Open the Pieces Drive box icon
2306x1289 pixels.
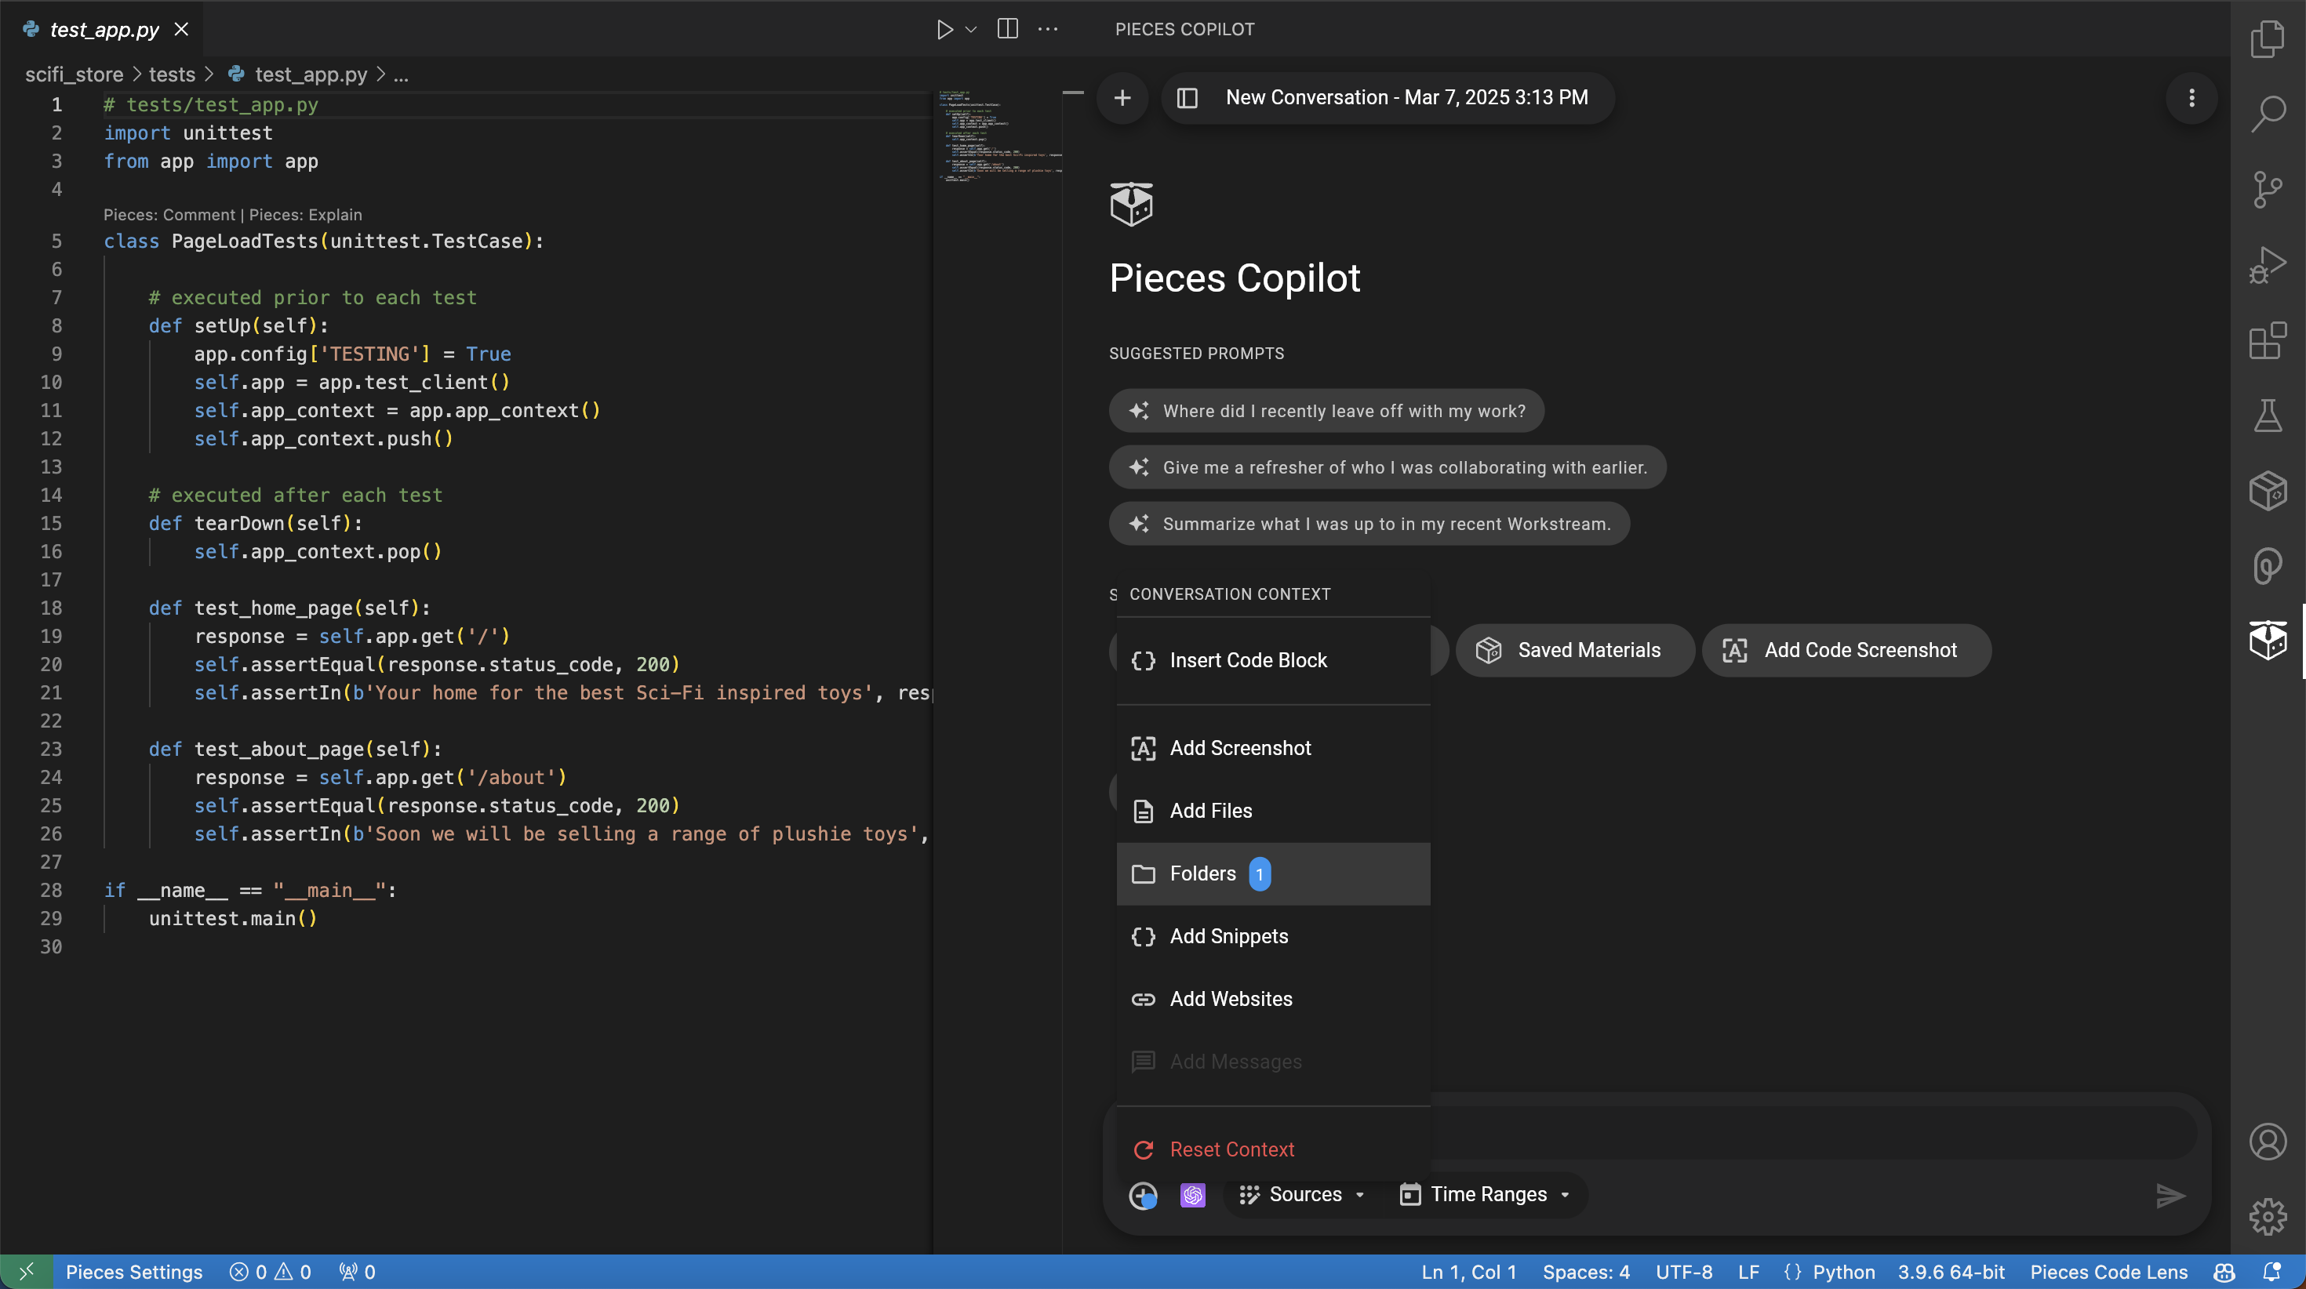2268,491
